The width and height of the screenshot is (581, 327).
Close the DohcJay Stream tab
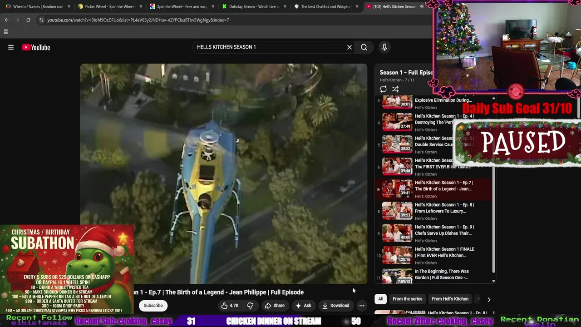click(x=285, y=6)
